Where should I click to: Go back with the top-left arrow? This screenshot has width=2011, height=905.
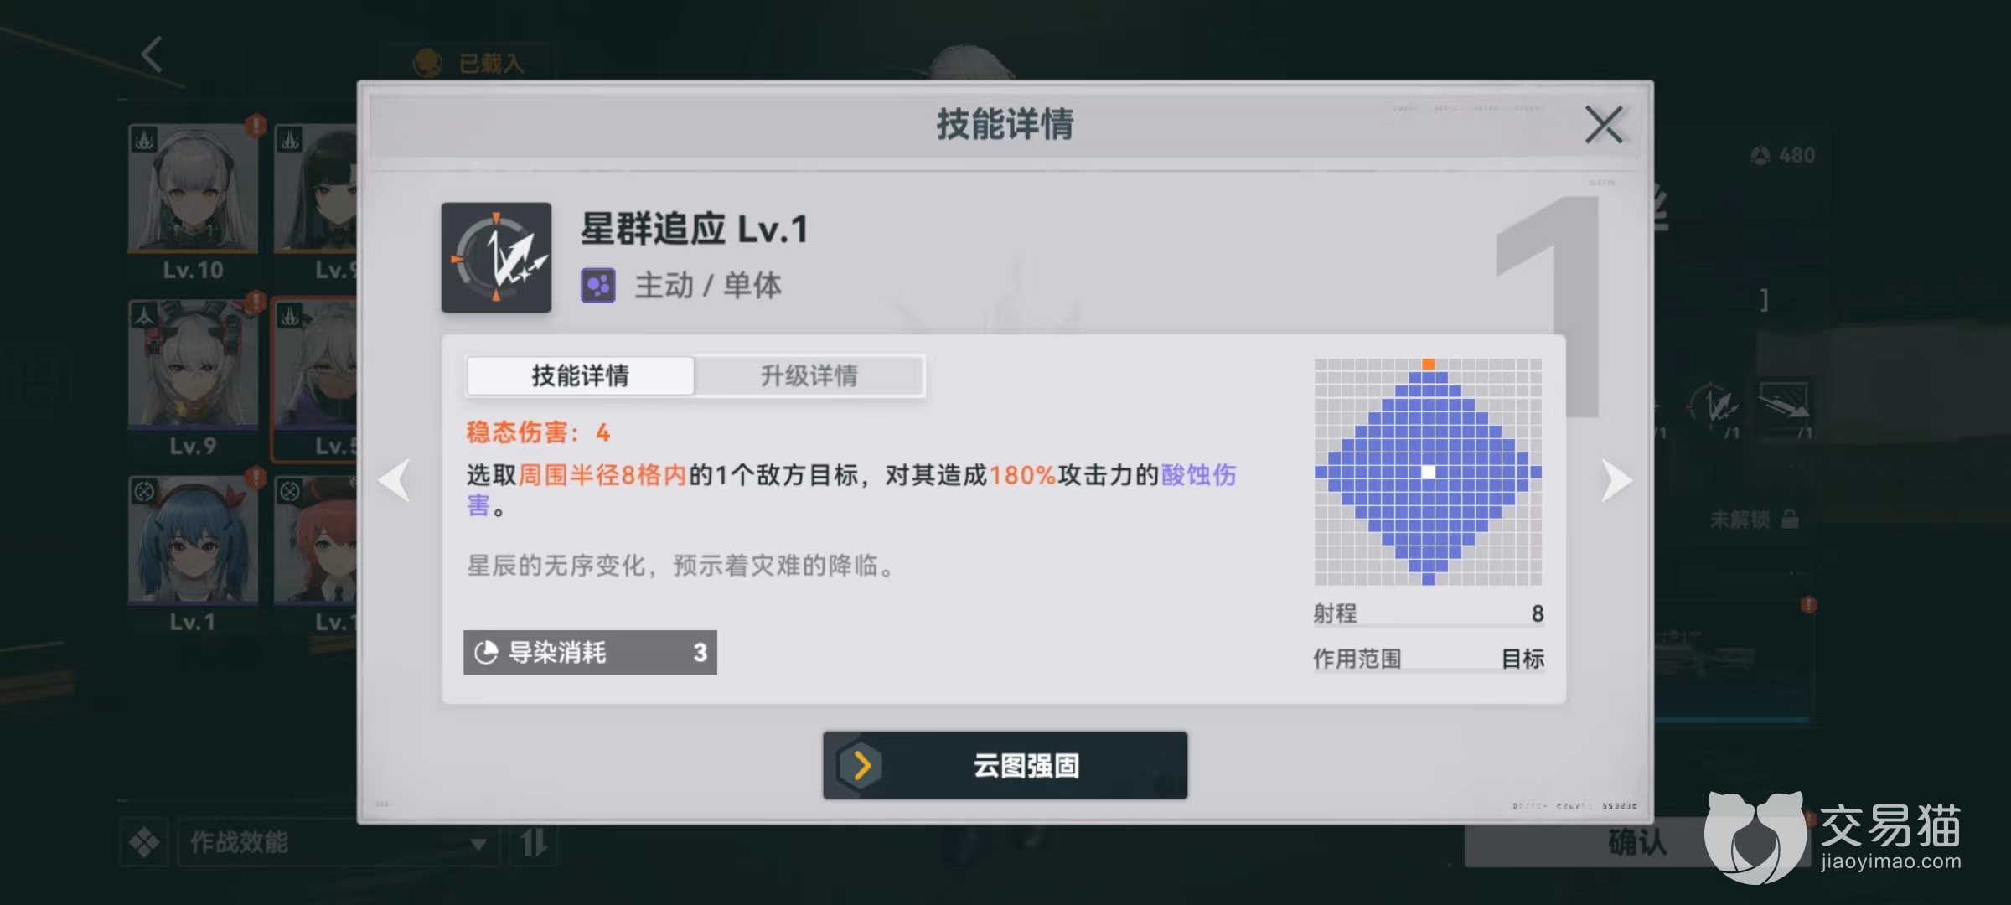point(152,54)
